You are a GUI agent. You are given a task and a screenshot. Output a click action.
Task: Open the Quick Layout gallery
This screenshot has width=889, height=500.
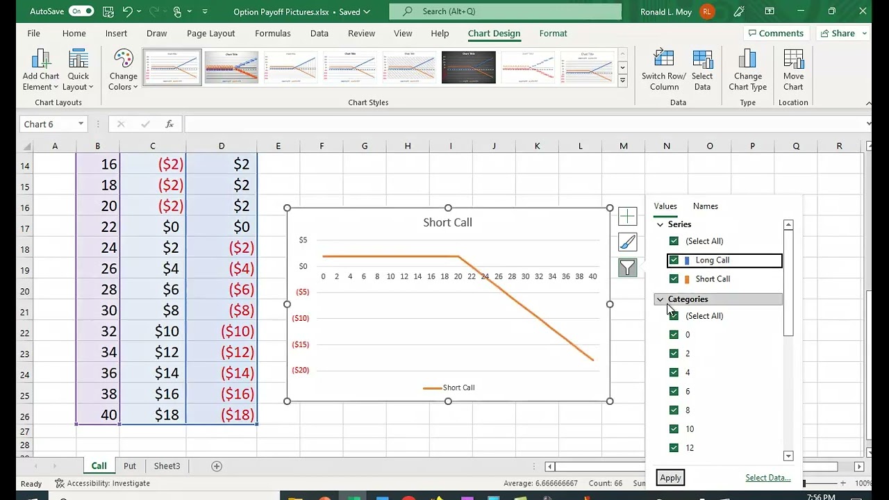pos(78,70)
